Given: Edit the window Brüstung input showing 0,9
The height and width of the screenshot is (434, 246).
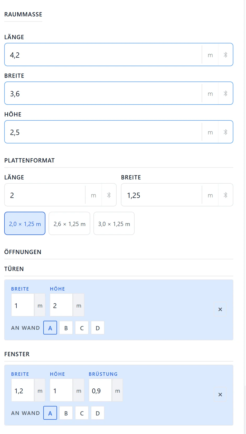Looking at the screenshot, I should 100,390.
